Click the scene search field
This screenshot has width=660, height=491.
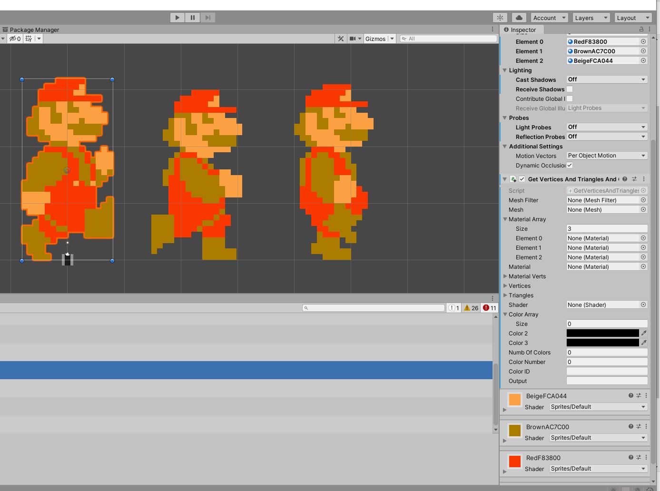448,39
